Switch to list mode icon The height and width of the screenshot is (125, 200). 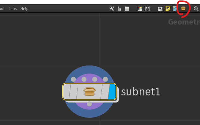pyautogui.click(x=127, y=9)
